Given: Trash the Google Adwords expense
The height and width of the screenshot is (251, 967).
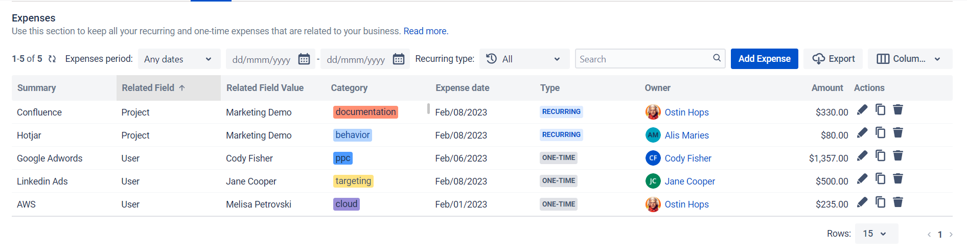Looking at the screenshot, I should [898, 156].
